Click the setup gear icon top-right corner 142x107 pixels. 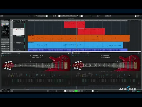[141, 16]
